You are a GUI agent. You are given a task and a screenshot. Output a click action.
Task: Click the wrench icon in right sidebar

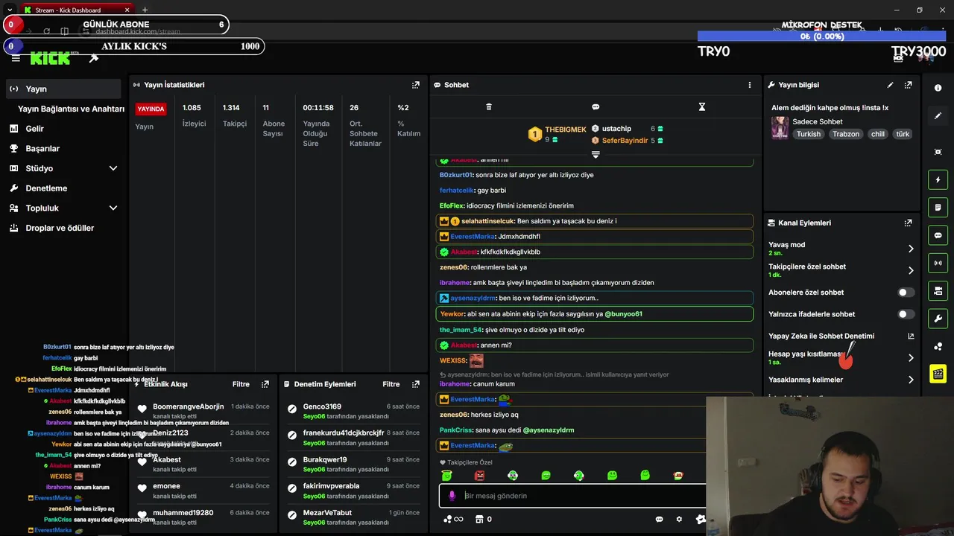point(938,319)
